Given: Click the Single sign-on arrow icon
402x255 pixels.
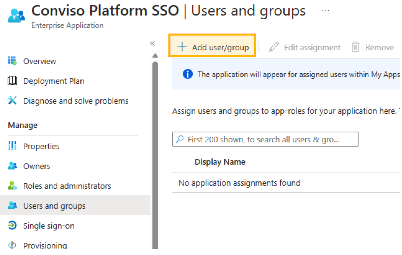Looking at the screenshot, I should tap(12, 225).
